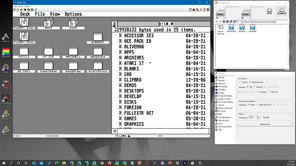This screenshot has width=296, height=166.
Task: Click the disk manager icon in Steem toolbar
Action: tap(190, 10)
